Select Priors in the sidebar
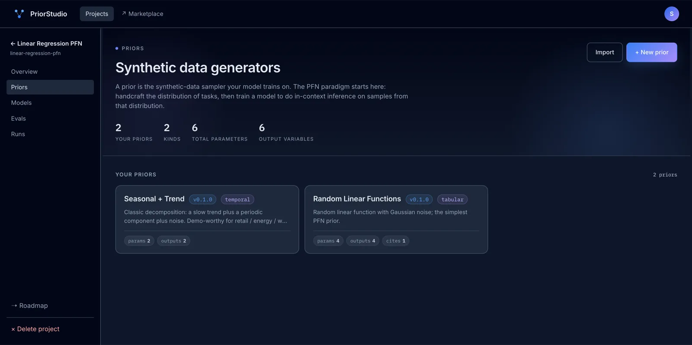Screen dimensions: 692x345 (x=50, y=87)
